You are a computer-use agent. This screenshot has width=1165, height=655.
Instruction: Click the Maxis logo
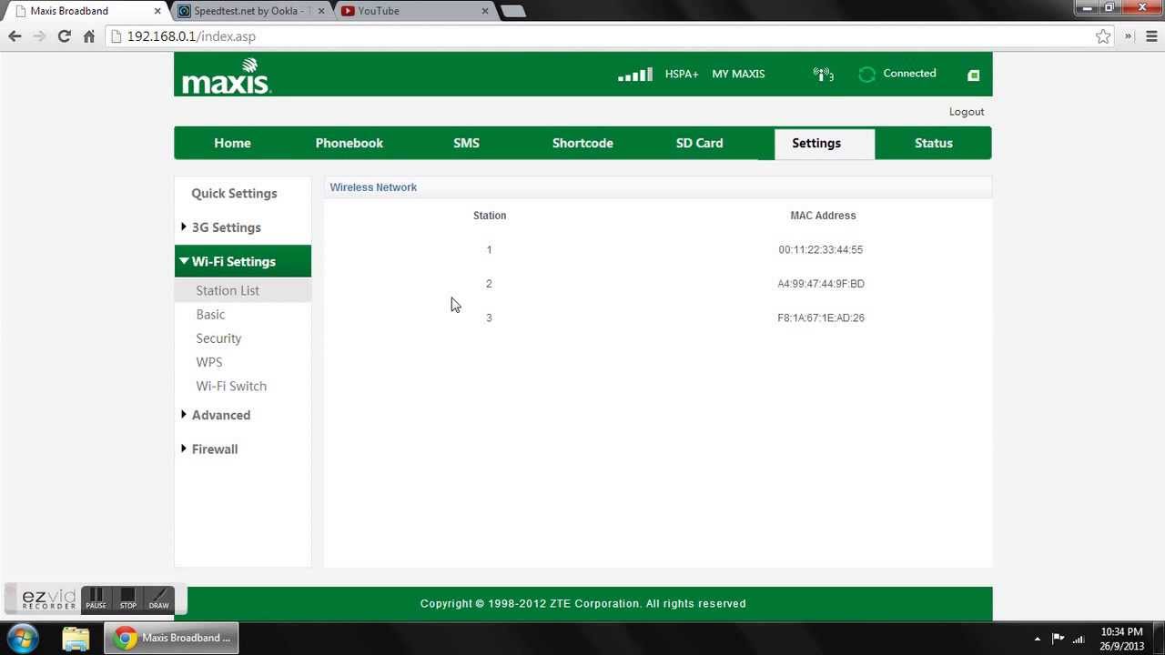[227, 76]
